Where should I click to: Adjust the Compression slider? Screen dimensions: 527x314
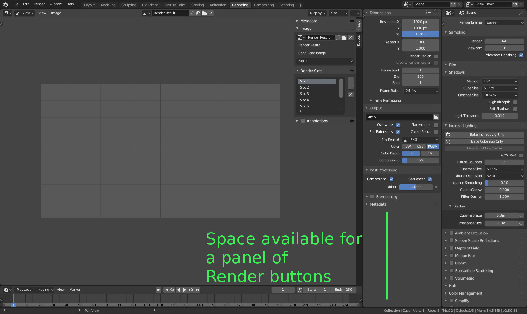[x=420, y=160]
